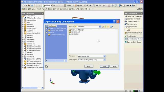Image resolution: width=164 pixels, height=92 pixels.
Task: Click the Open file toolbar icon
Action: tap(29, 6)
